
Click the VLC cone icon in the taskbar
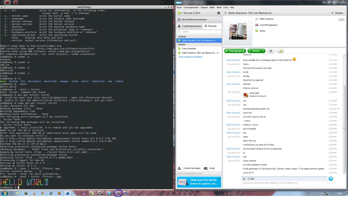coord(34,193)
